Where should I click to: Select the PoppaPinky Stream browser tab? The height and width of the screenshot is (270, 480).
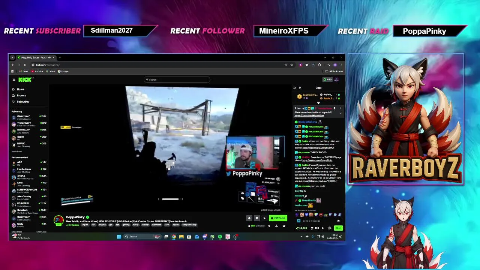point(36,57)
